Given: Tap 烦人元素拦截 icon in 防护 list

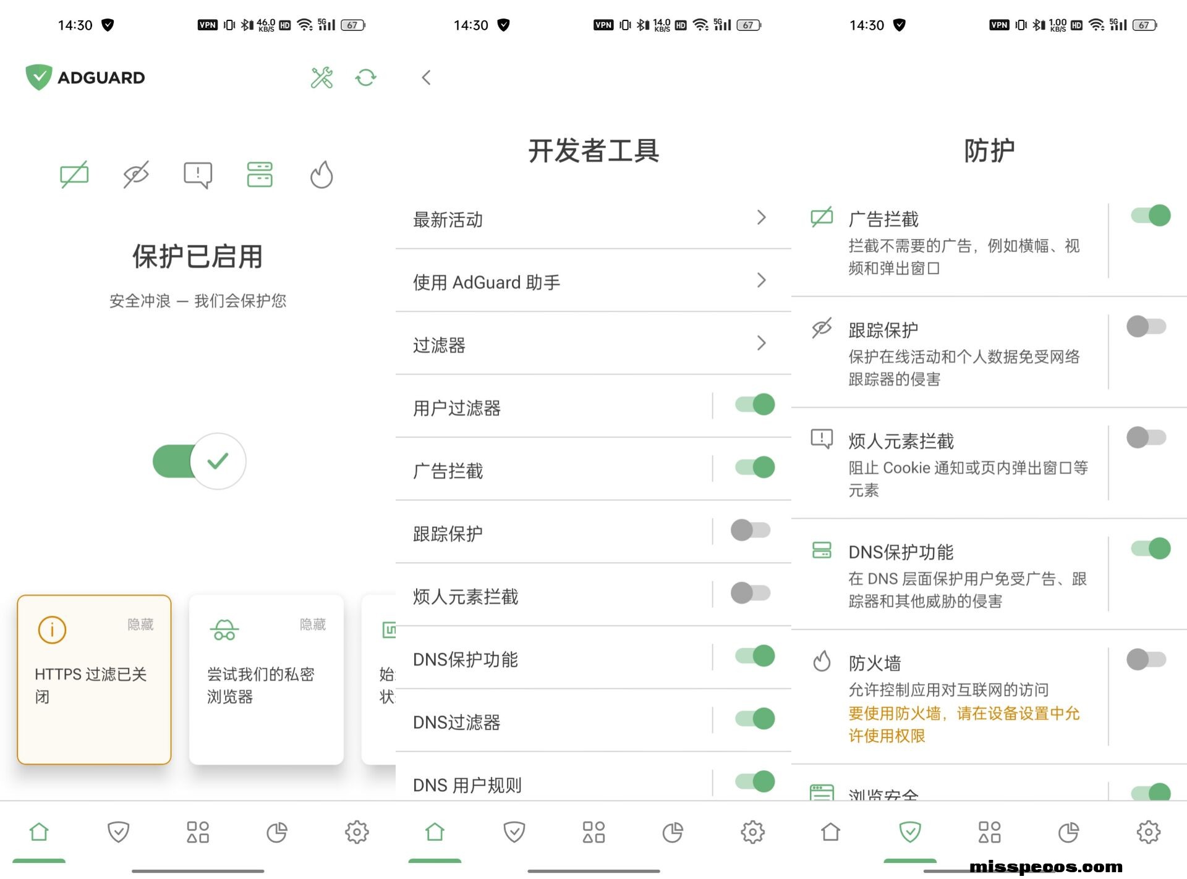Looking at the screenshot, I should [x=822, y=439].
